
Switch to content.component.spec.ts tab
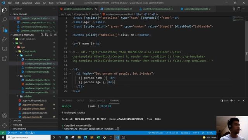(156, 9)
